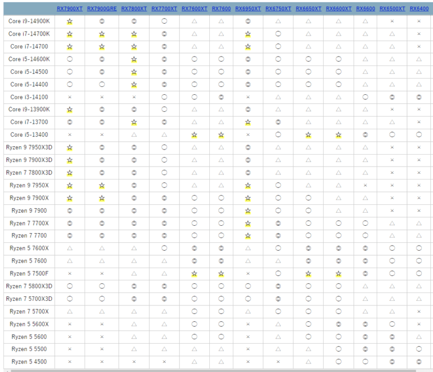Select the Core i5-13400 row label
This screenshot has width=433, height=372.
coord(29,135)
